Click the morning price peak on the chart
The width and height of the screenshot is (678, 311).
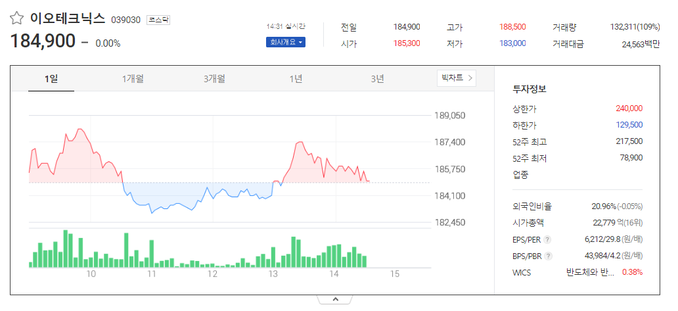tap(79, 129)
